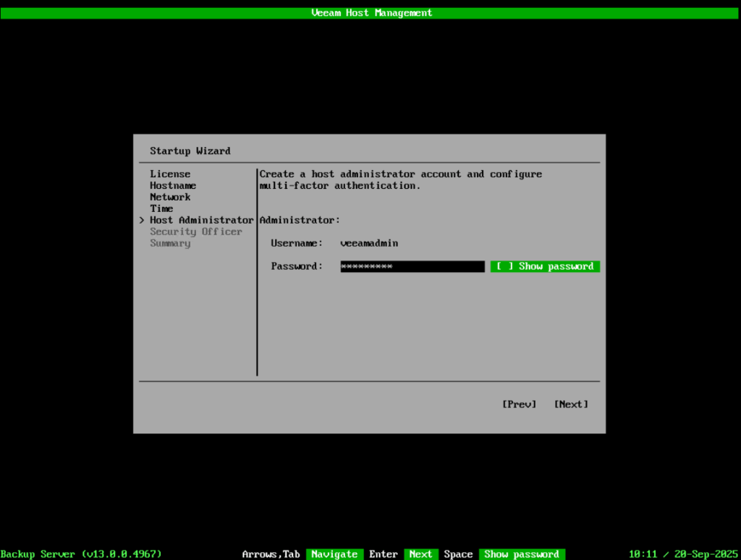Click Show password hint in bottom bar
Screen dimensions: 741x560
tap(521, 554)
